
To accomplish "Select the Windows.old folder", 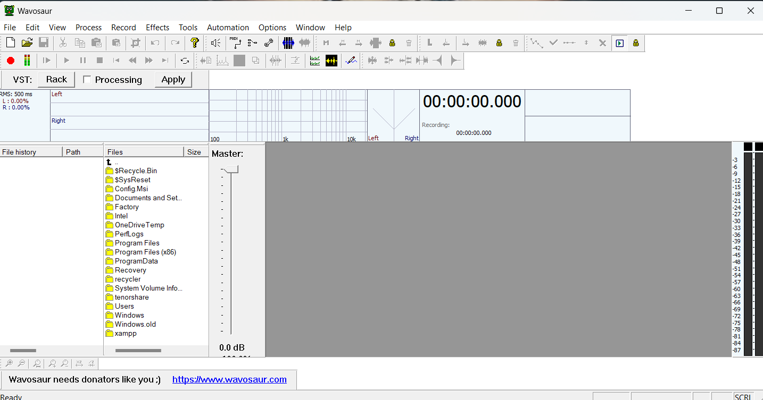I will [131, 324].
